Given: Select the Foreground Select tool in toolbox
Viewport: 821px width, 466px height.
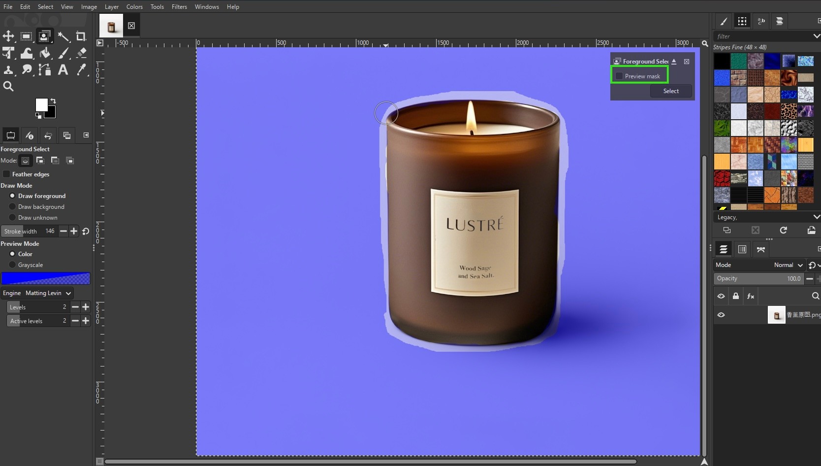Looking at the screenshot, I should [x=44, y=36].
